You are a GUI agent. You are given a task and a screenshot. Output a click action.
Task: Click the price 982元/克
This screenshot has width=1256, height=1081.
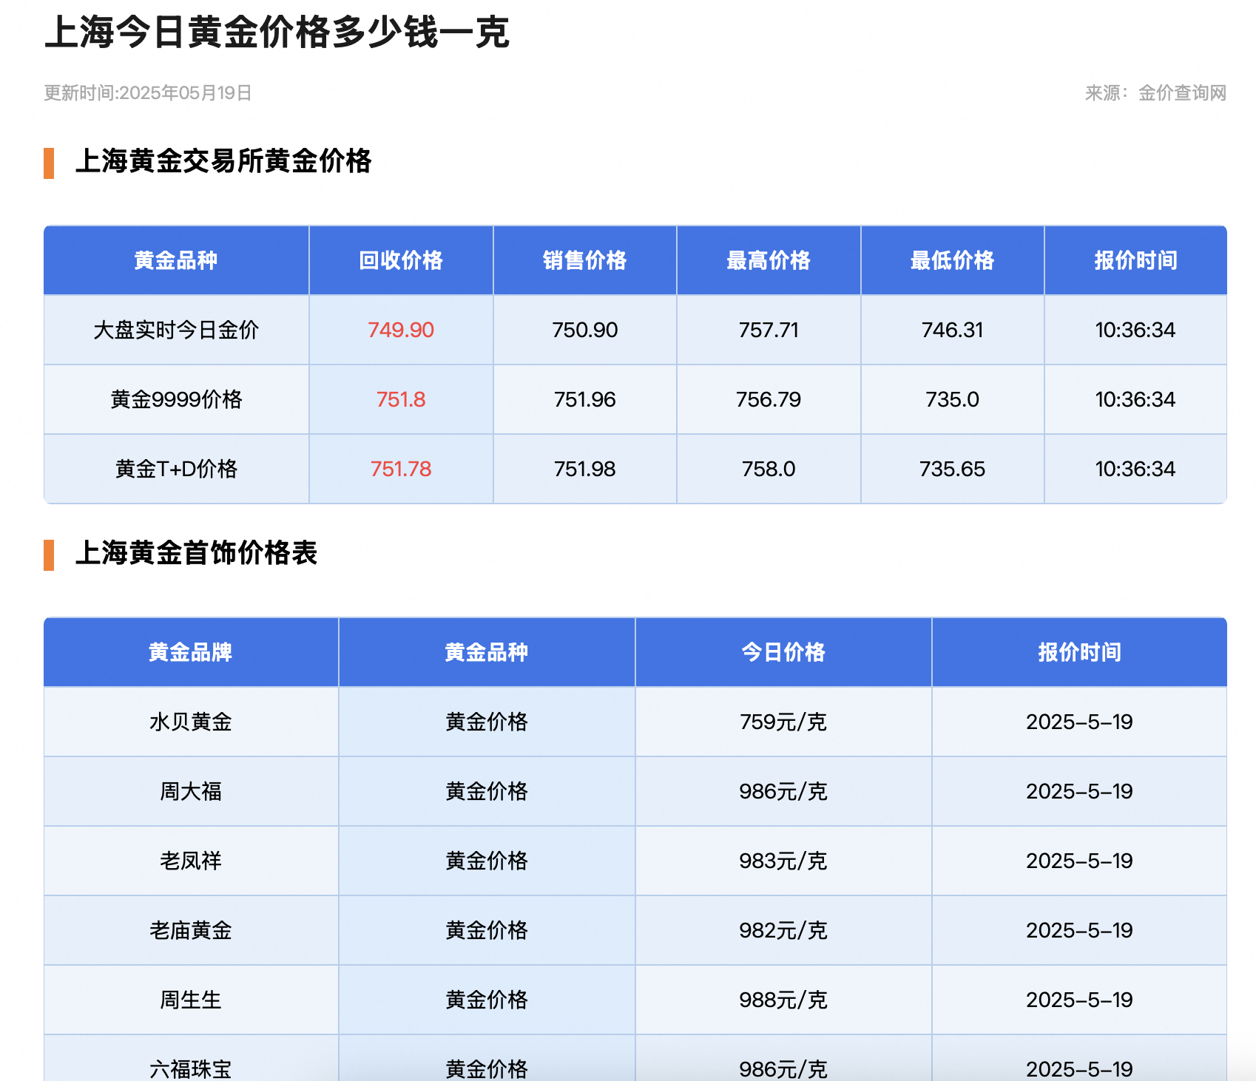point(783,930)
